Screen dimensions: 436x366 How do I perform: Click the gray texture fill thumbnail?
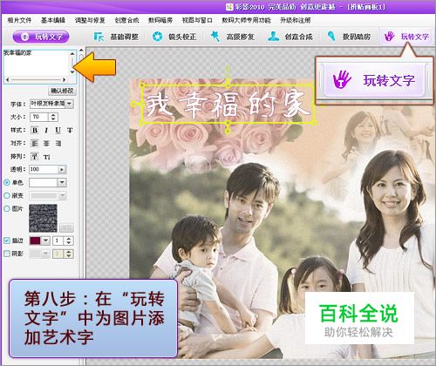point(43,218)
